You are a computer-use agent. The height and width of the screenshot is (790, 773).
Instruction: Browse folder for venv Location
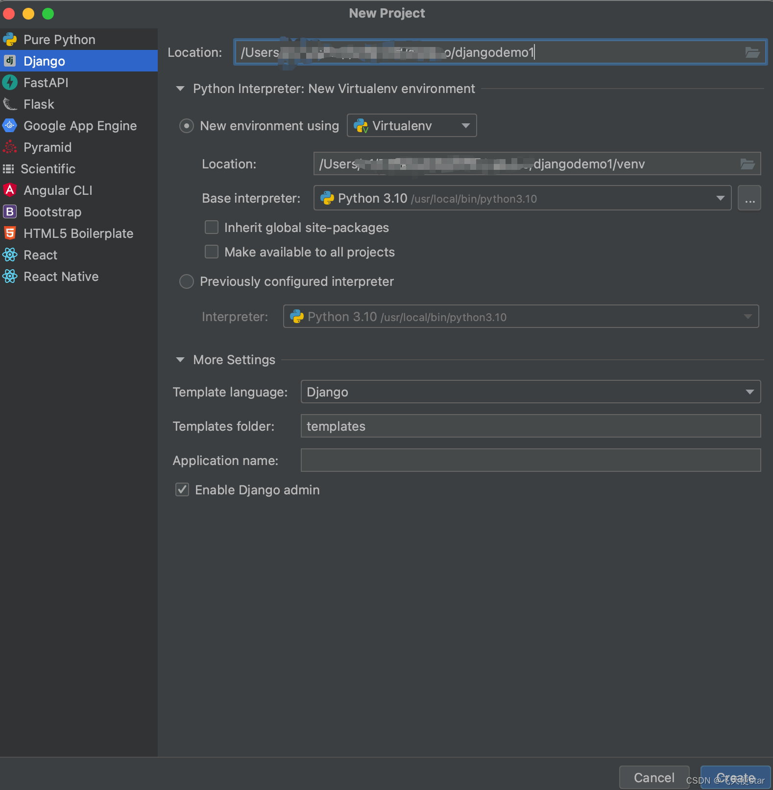[x=747, y=164]
